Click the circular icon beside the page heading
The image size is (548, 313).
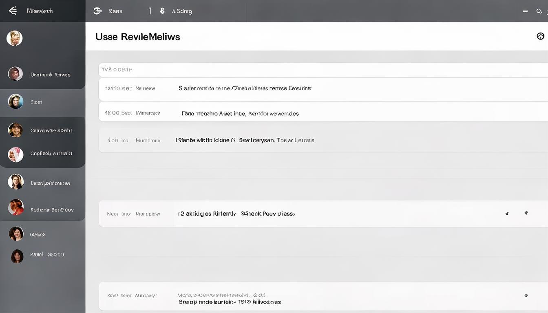pos(540,36)
